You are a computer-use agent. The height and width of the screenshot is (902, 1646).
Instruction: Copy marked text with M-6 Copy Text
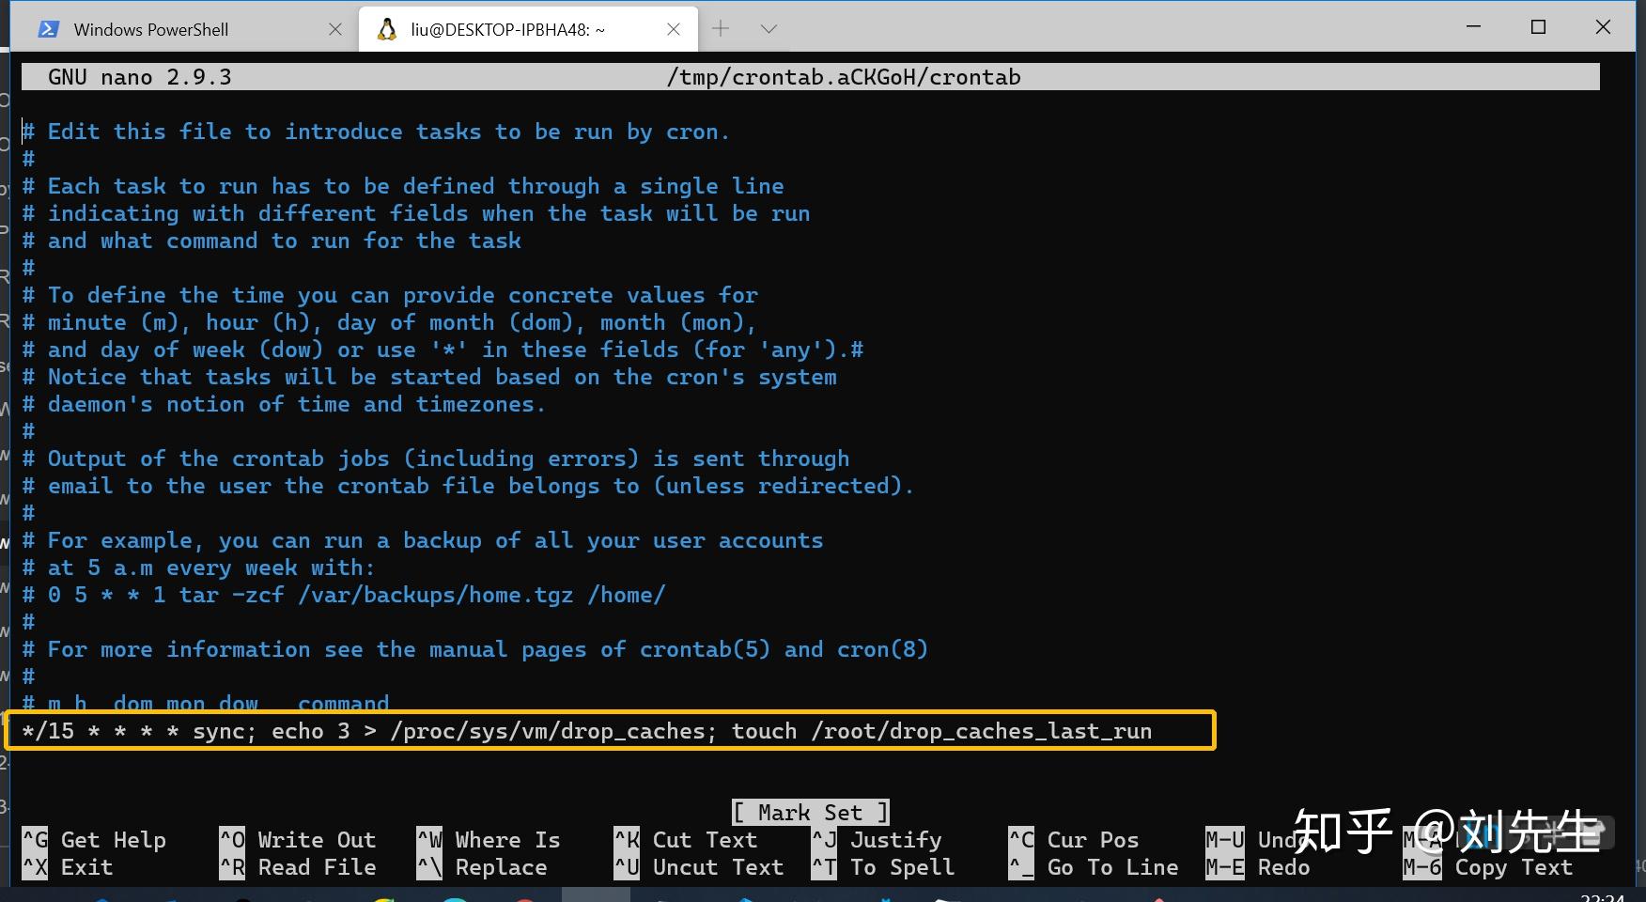coord(1475,867)
